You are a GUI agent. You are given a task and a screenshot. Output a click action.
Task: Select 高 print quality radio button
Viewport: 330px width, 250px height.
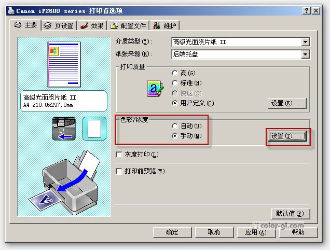coord(175,73)
